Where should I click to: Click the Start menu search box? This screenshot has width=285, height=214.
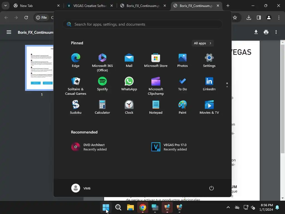click(142, 24)
